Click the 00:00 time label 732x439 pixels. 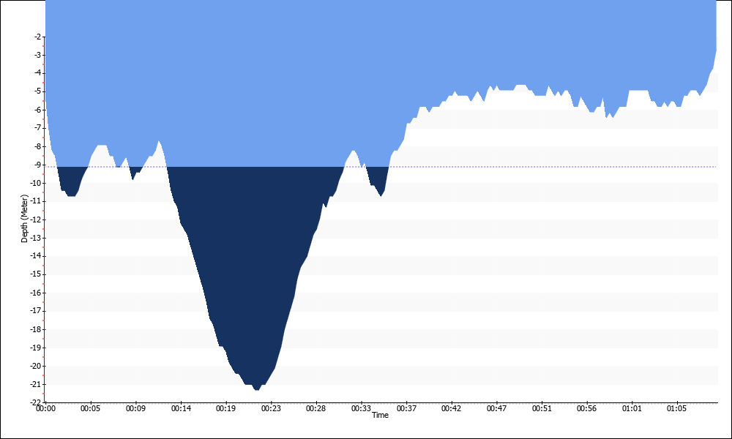pos(45,409)
